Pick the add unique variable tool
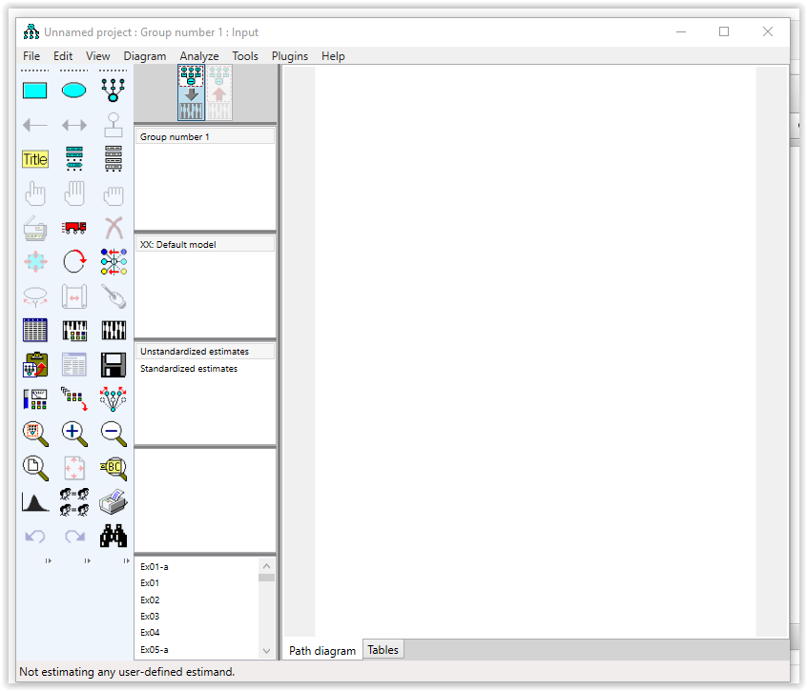 114,125
